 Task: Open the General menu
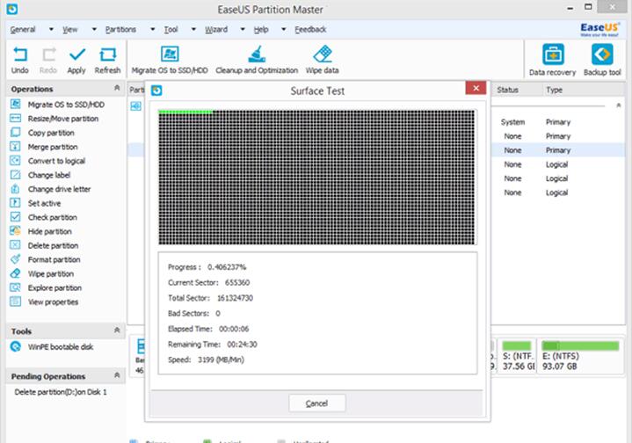coord(23,29)
